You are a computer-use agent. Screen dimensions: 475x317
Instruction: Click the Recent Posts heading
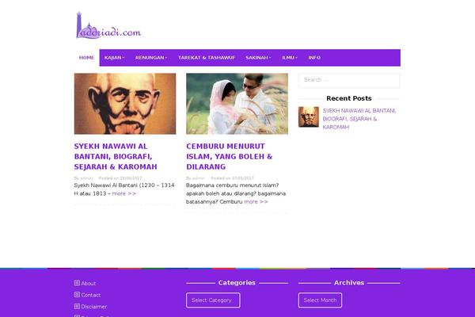click(x=349, y=98)
